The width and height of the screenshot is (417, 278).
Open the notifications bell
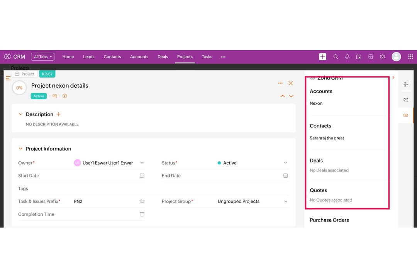click(347, 57)
